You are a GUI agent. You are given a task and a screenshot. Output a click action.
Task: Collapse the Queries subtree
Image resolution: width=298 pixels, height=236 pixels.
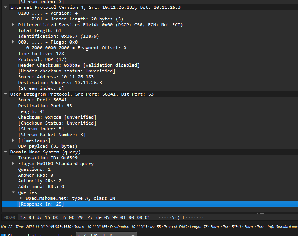[x=13, y=192]
